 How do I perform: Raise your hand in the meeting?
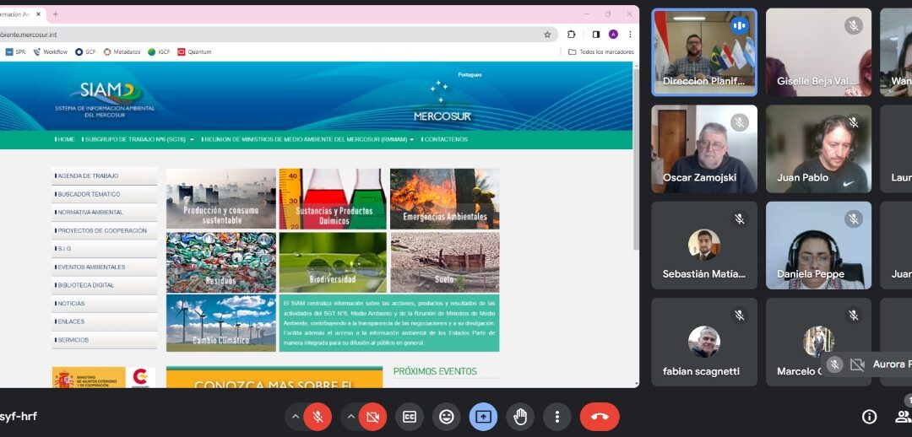[520, 417]
